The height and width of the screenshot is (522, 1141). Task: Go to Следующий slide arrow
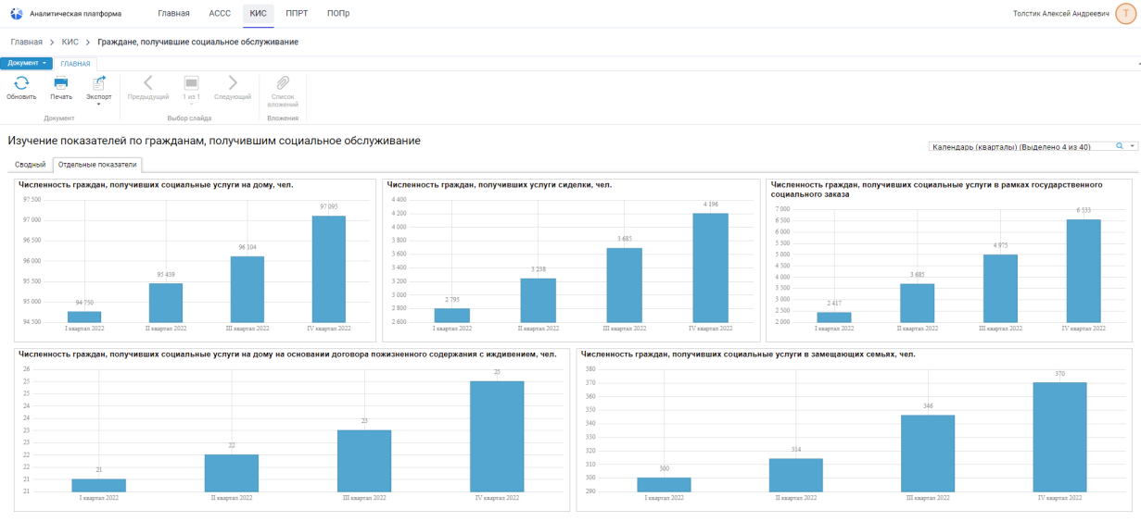point(233,83)
